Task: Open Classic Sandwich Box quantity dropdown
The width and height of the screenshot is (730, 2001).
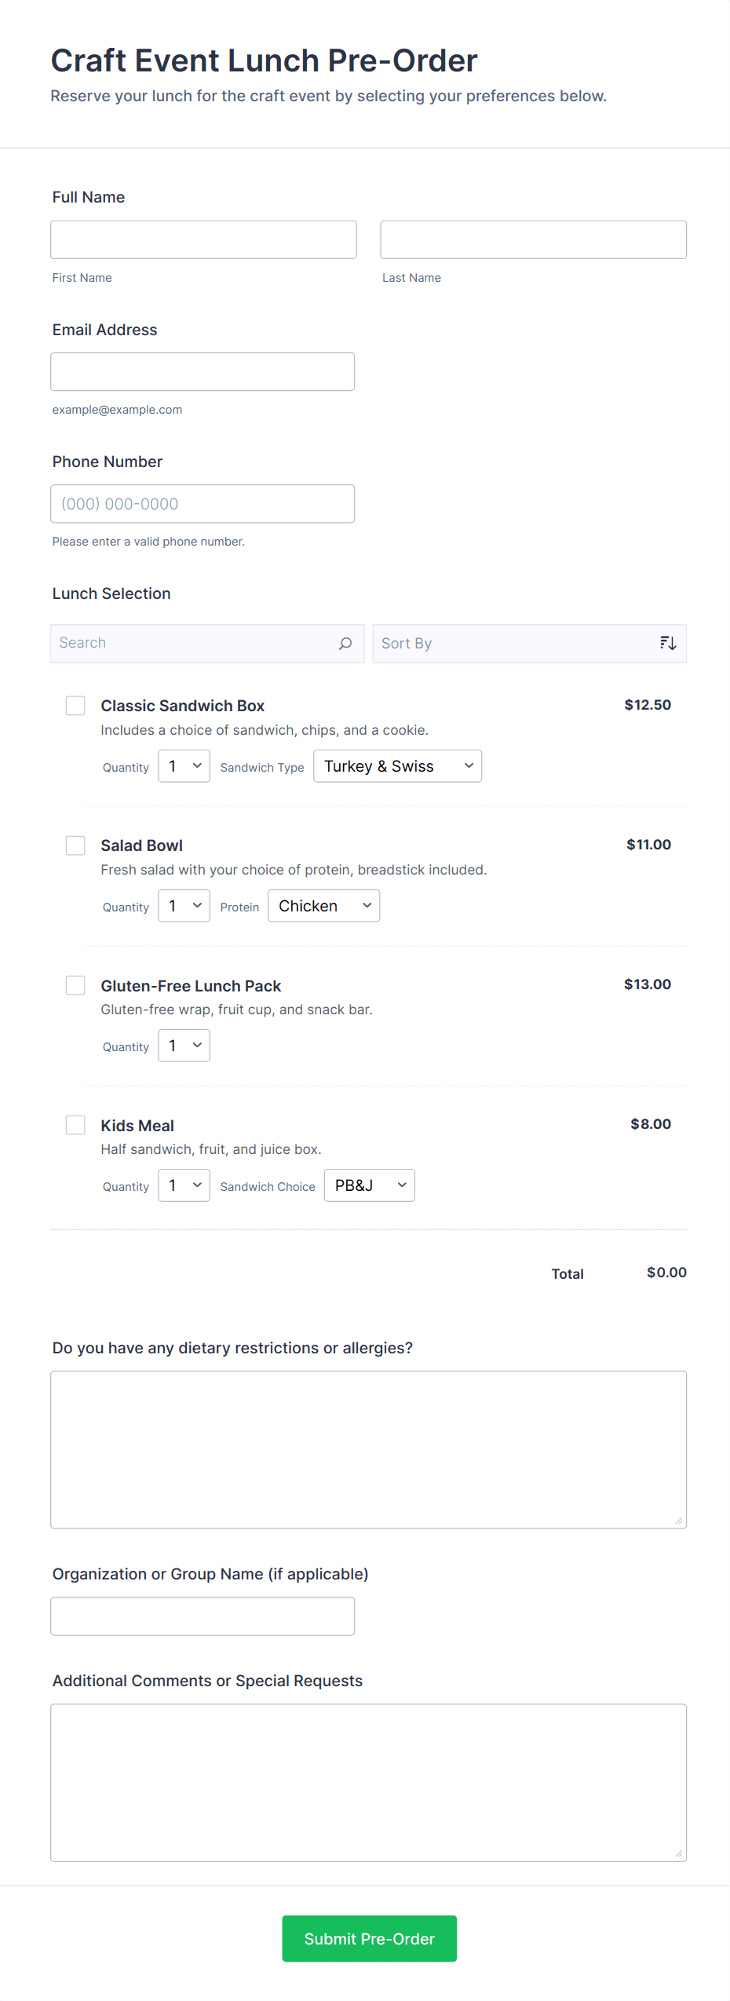Action: (184, 766)
